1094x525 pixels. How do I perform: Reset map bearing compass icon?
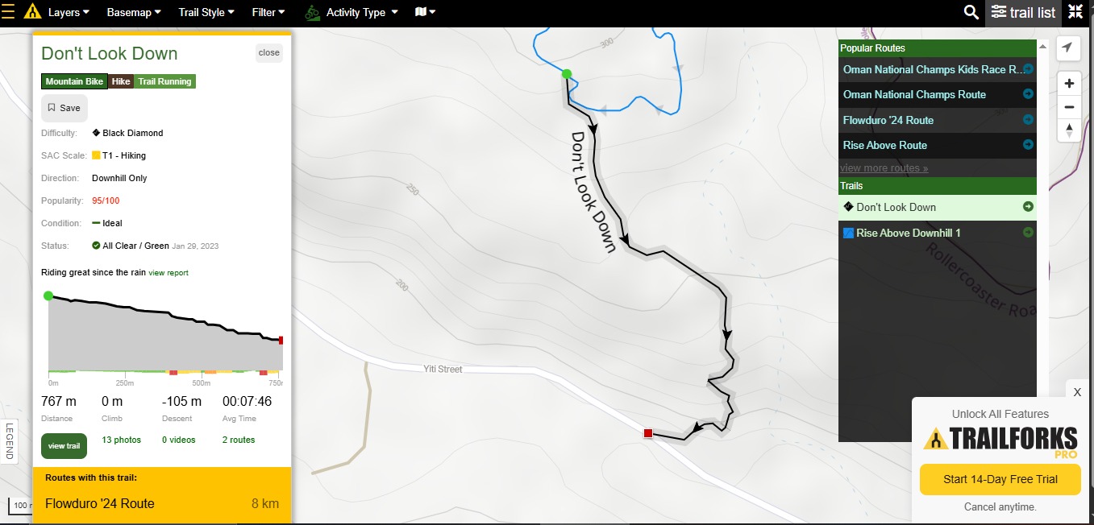tap(1069, 130)
